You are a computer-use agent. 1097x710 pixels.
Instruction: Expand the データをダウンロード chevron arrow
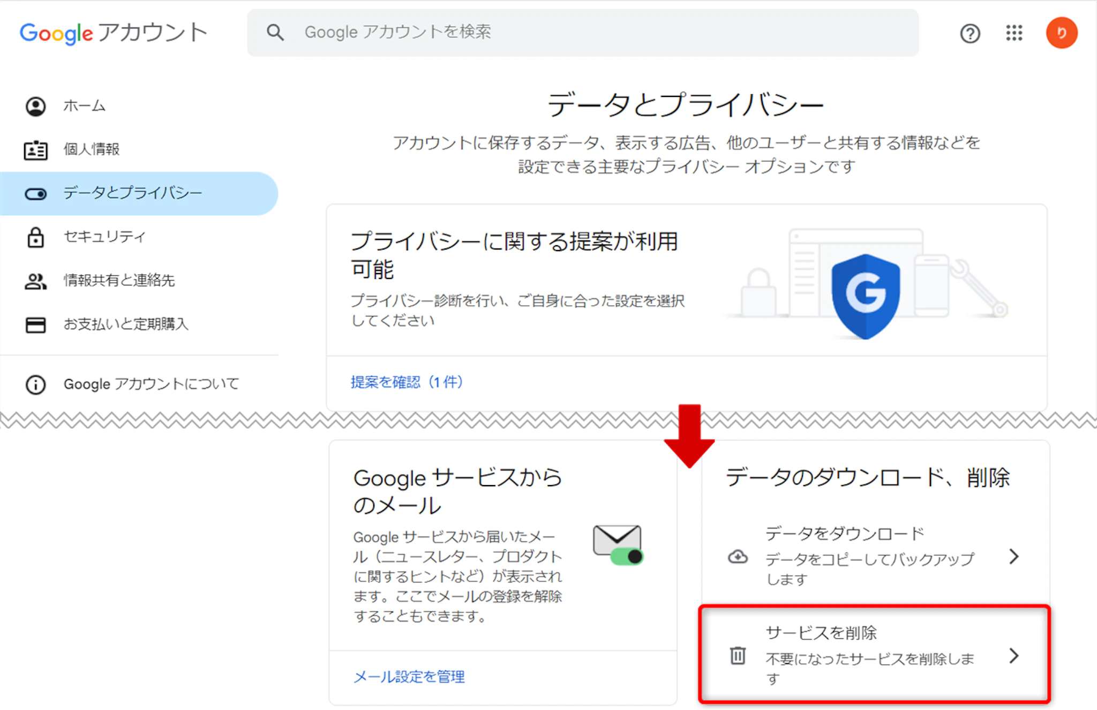point(1013,557)
